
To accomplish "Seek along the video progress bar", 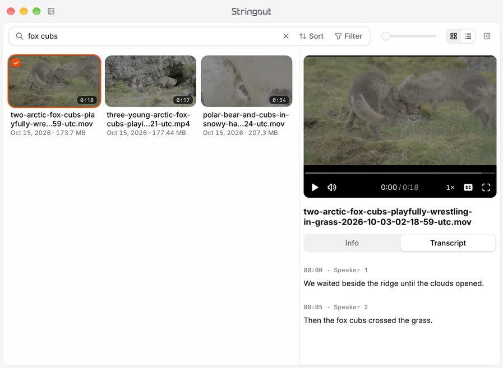I will coord(400,173).
